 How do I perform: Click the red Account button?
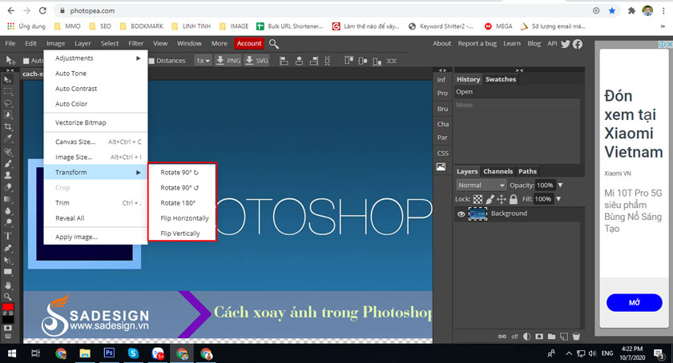[x=249, y=43]
